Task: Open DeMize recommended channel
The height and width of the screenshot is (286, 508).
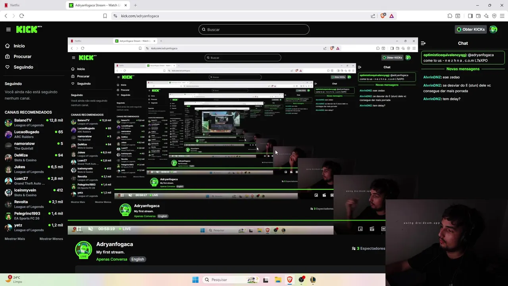Action: point(34,157)
